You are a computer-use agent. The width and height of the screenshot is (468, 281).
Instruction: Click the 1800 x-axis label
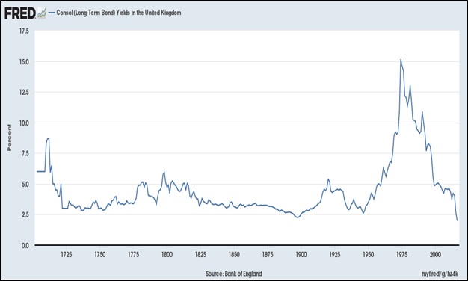pos(167,254)
